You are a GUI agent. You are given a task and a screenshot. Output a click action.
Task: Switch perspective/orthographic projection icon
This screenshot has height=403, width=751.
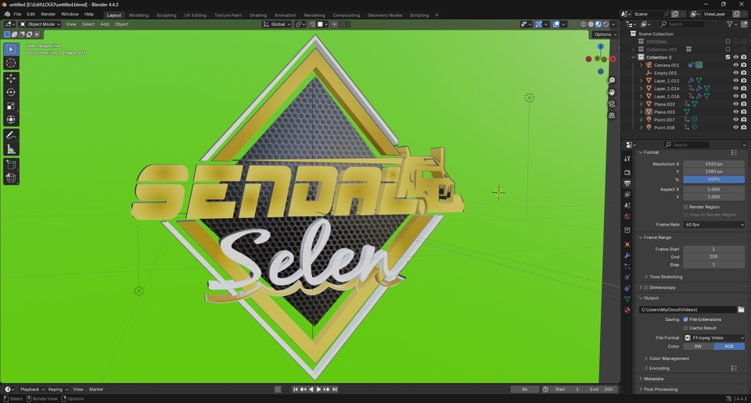tap(612, 116)
